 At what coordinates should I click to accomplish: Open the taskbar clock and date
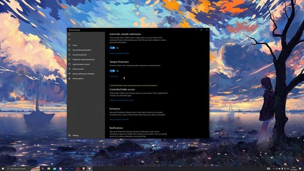294,169
